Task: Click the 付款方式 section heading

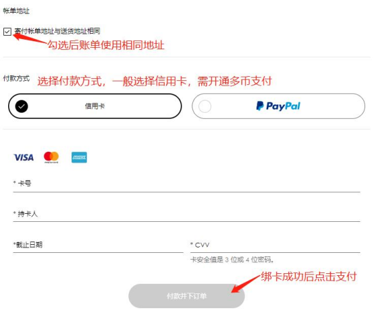Action: coord(16,78)
